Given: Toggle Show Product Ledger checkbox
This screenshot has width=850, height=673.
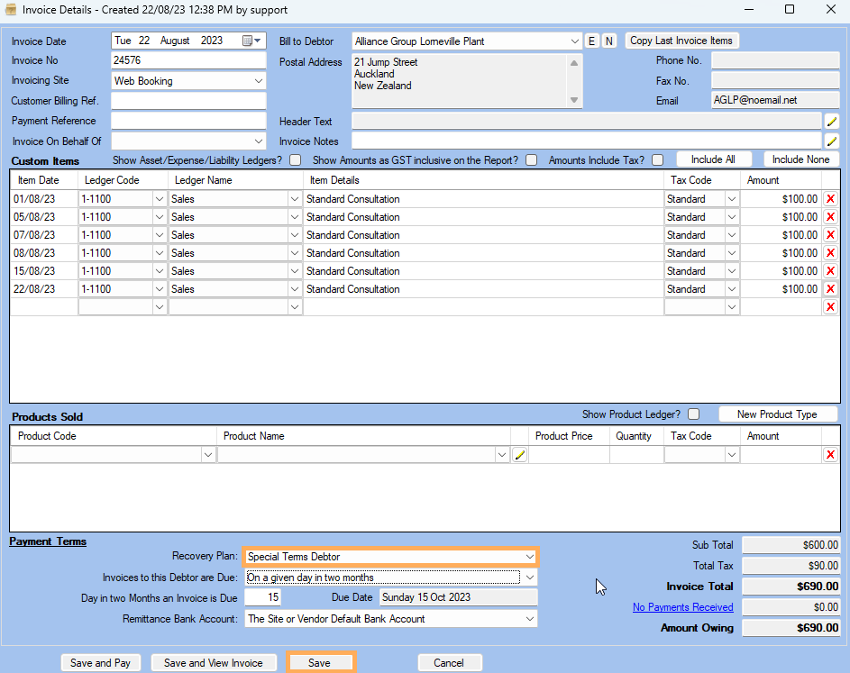Looking at the screenshot, I should 693,414.
